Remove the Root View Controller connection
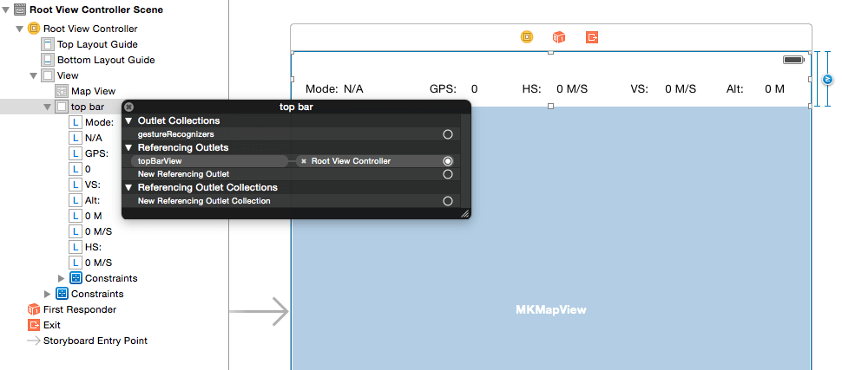842x370 pixels. pyautogui.click(x=303, y=161)
